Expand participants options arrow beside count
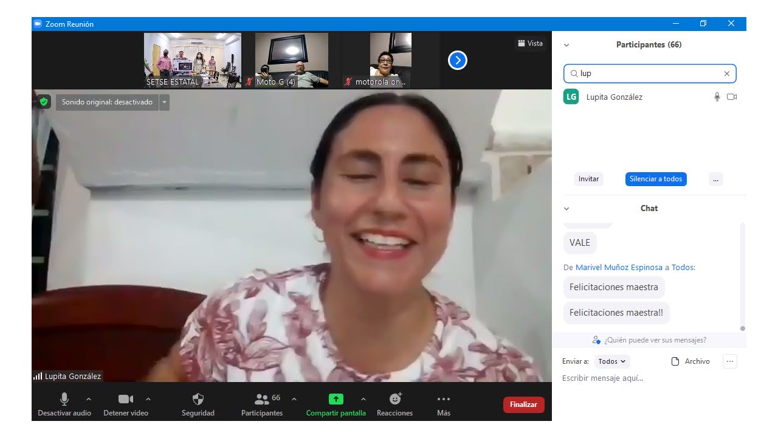The width and height of the screenshot is (778, 438). (294, 399)
